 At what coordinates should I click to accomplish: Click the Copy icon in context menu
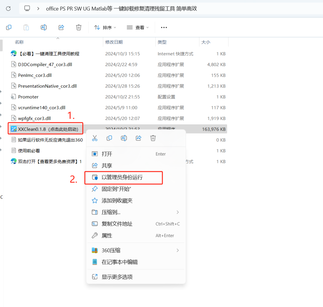(x=109, y=138)
